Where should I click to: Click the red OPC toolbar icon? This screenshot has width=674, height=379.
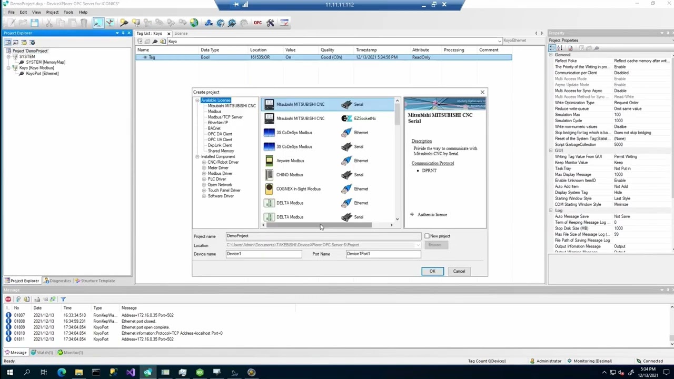click(257, 23)
